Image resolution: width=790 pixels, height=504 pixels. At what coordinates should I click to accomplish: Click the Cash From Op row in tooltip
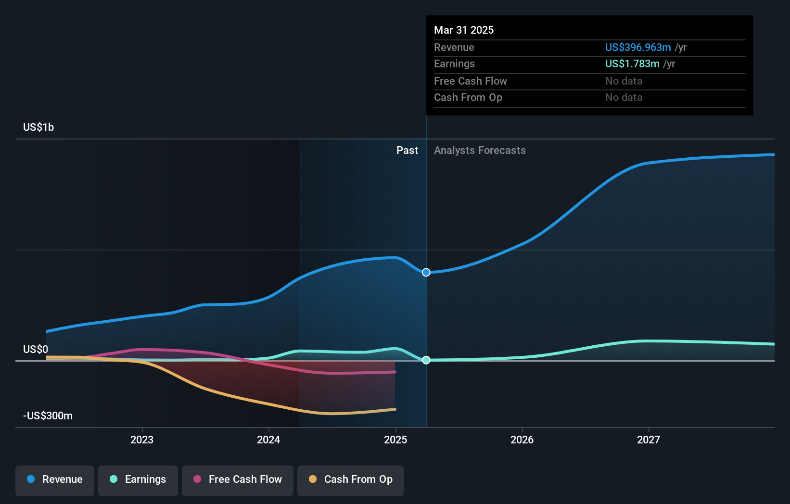590,98
